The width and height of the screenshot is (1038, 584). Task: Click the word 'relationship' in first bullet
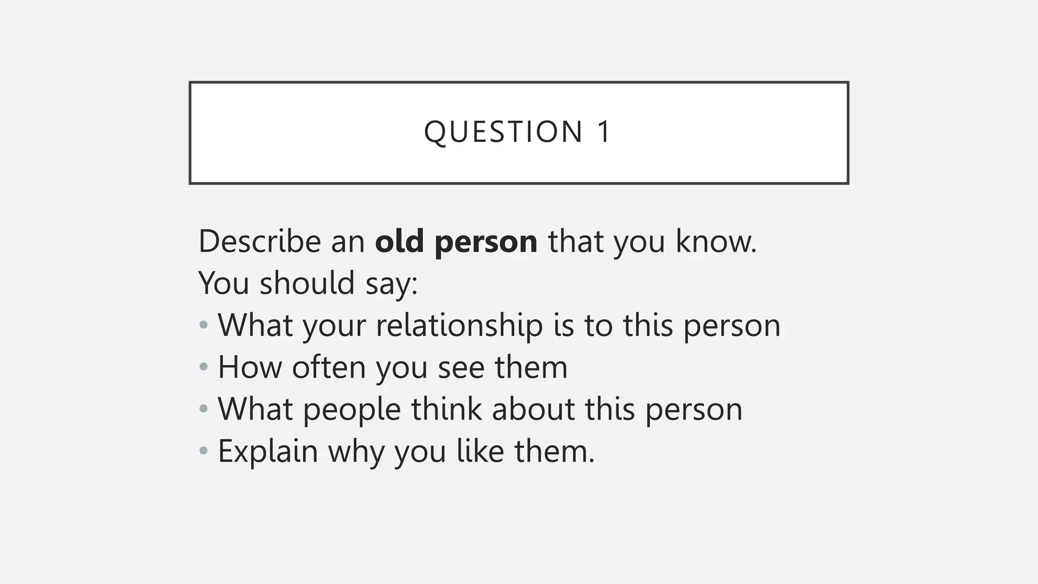click(459, 326)
